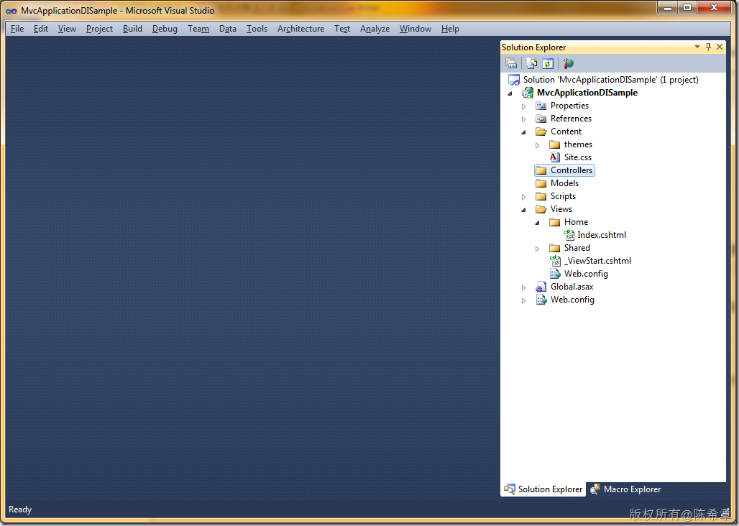
Task: Open the Data menu
Action: (x=228, y=29)
